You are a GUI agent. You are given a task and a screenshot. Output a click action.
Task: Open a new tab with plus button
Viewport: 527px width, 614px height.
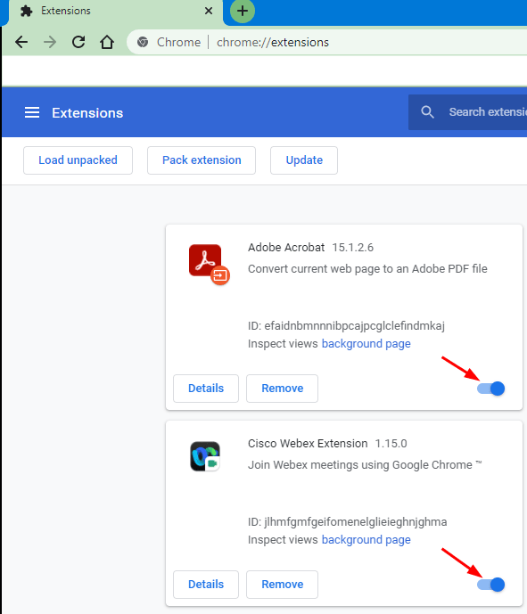pyautogui.click(x=243, y=11)
